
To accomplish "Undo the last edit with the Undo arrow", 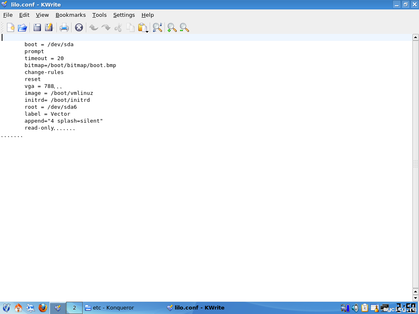I will point(94,27).
